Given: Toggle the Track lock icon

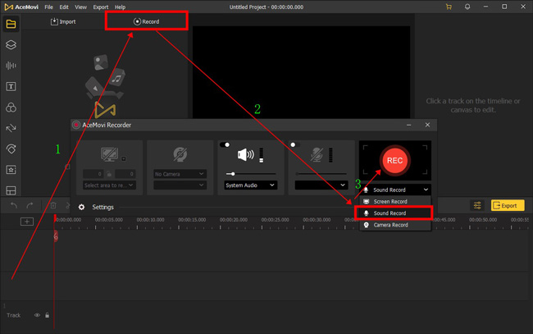Looking at the screenshot, I should tap(48, 315).
